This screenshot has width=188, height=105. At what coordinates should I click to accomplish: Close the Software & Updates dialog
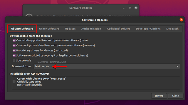pos(181,20)
